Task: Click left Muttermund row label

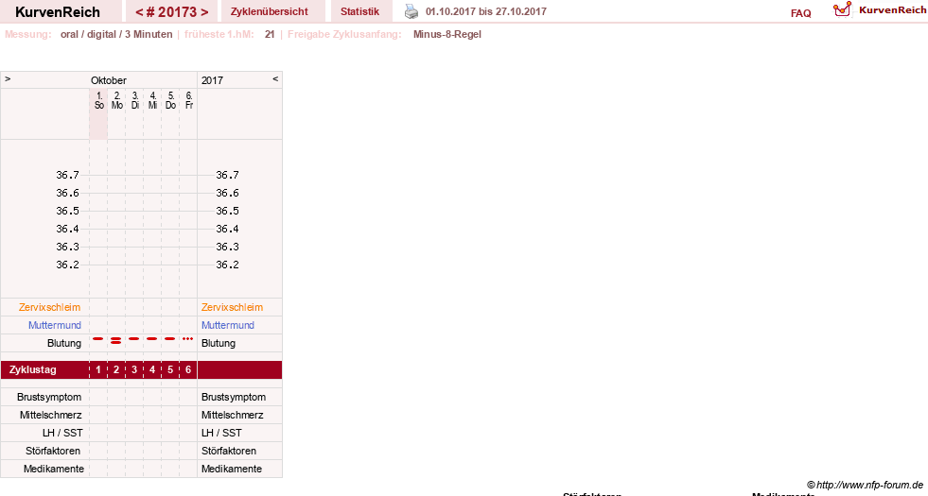Action: [x=55, y=325]
